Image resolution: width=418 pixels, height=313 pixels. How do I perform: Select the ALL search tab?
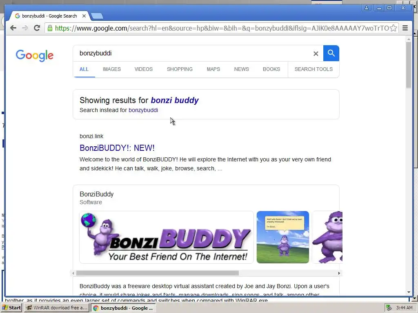84,69
